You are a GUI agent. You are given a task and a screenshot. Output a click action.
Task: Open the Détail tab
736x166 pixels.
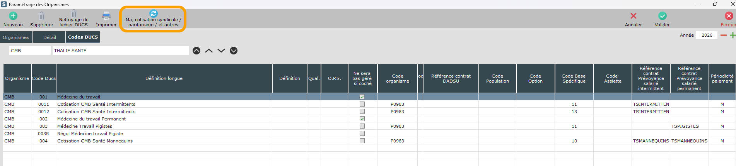[50, 37]
